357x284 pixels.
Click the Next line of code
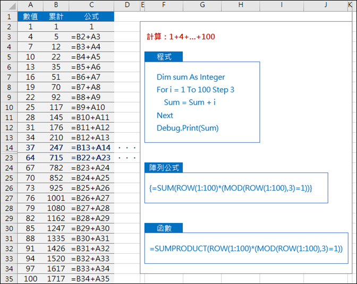tap(165, 115)
